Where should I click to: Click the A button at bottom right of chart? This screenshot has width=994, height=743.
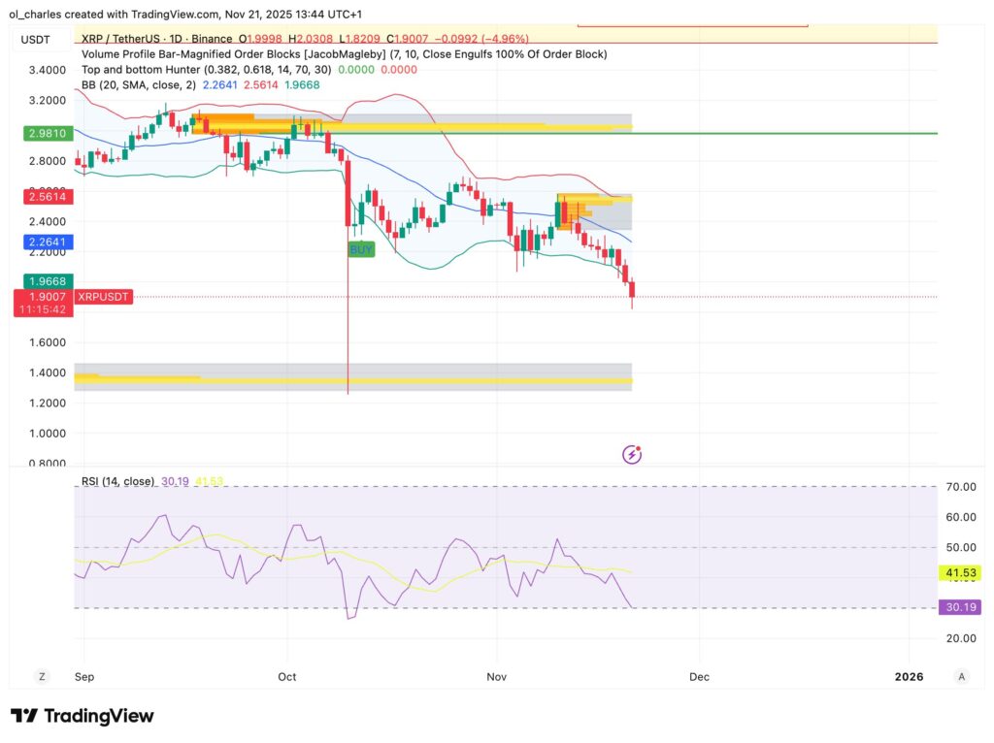coord(961,676)
